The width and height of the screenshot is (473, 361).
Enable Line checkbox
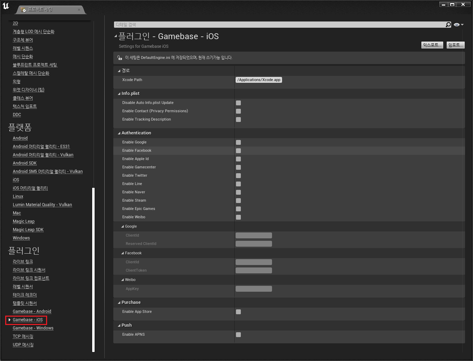(x=238, y=184)
